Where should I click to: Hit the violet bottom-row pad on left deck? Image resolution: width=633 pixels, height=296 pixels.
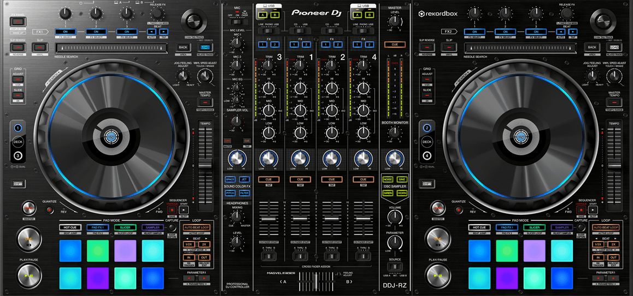click(98, 278)
